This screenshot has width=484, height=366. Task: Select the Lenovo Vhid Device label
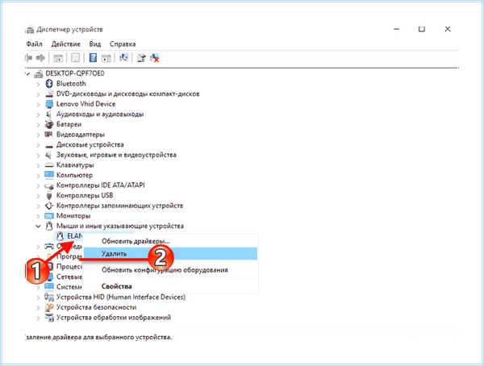[x=86, y=104]
